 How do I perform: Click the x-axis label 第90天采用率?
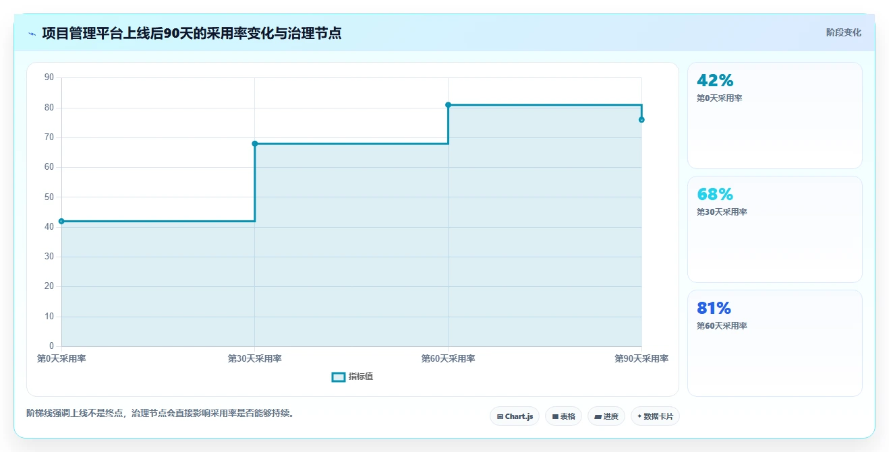pyautogui.click(x=641, y=358)
